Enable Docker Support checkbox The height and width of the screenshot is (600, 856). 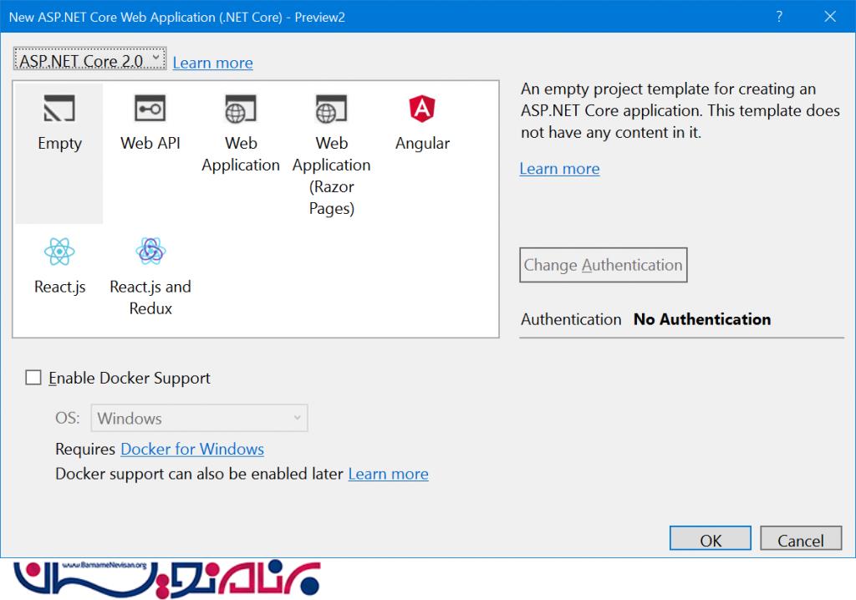point(33,378)
